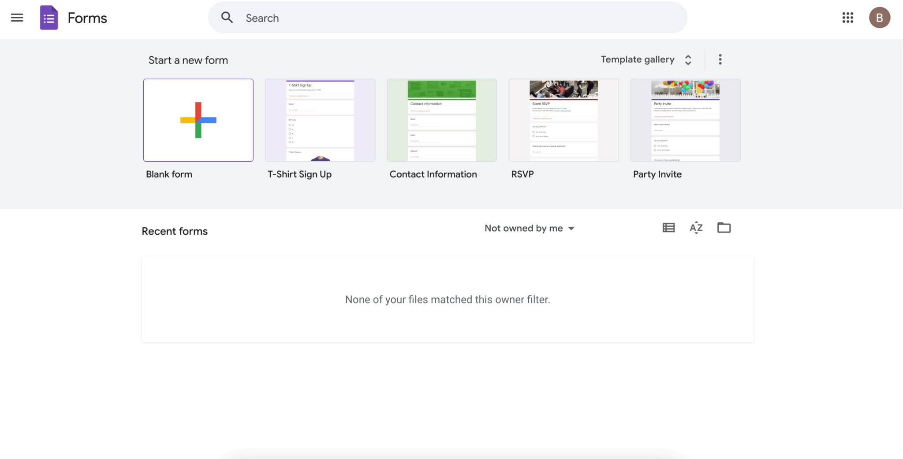
Task: Click the Forms app logo
Action: (x=49, y=17)
